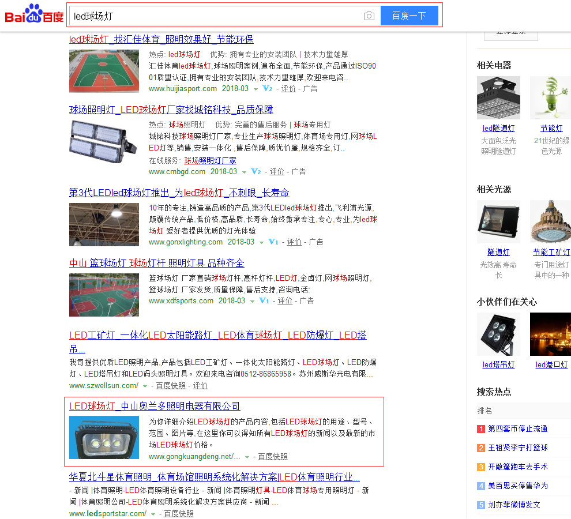This screenshot has width=571, height=519.
Task: Open 百度快照 for the gongkuangdeng.net result
Action: 273,456
